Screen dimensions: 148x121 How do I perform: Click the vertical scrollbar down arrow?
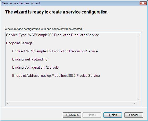[139, 99]
